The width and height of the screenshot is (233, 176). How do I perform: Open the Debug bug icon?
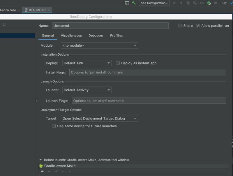tap(188, 3)
